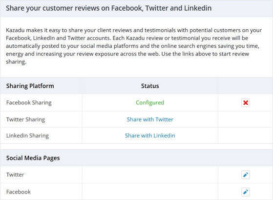
Task: Remove Facebook Sharing with red X icon
Action: (246, 102)
